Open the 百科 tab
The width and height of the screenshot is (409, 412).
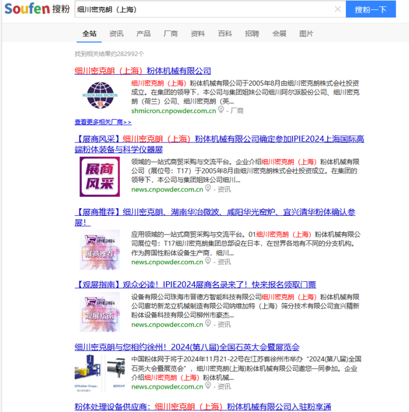225,34
